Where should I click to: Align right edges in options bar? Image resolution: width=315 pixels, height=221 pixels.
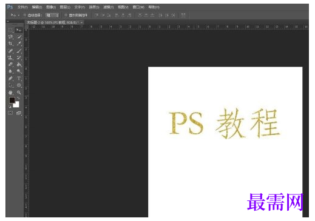[129, 15]
